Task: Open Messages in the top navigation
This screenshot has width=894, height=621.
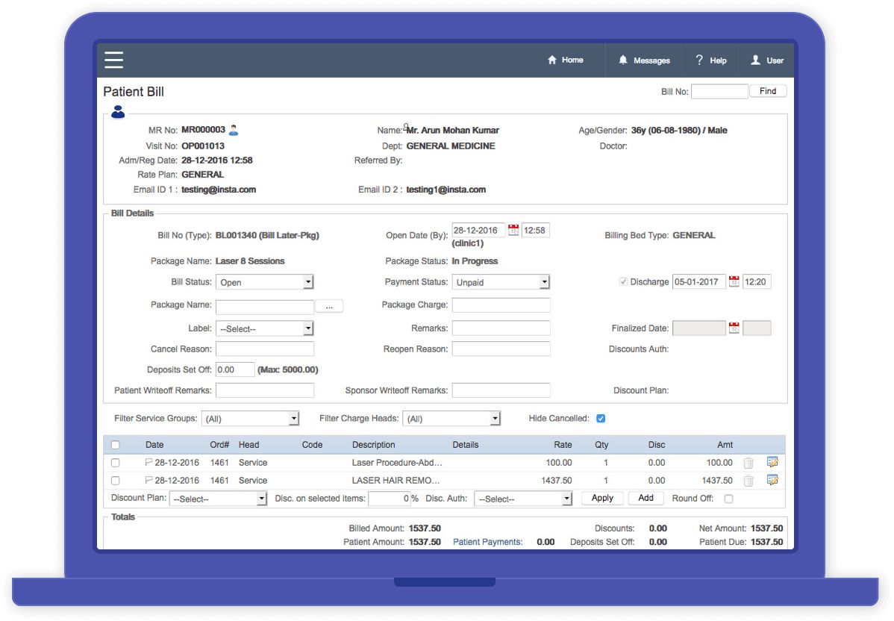Action: pos(644,60)
